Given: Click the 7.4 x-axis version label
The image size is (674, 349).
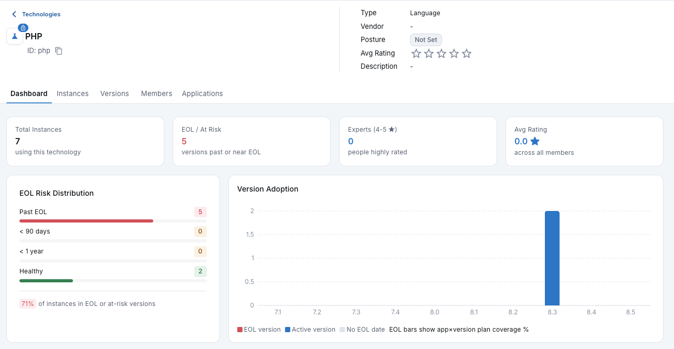Looking at the screenshot, I should pyautogui.click(x=395, y=312).
